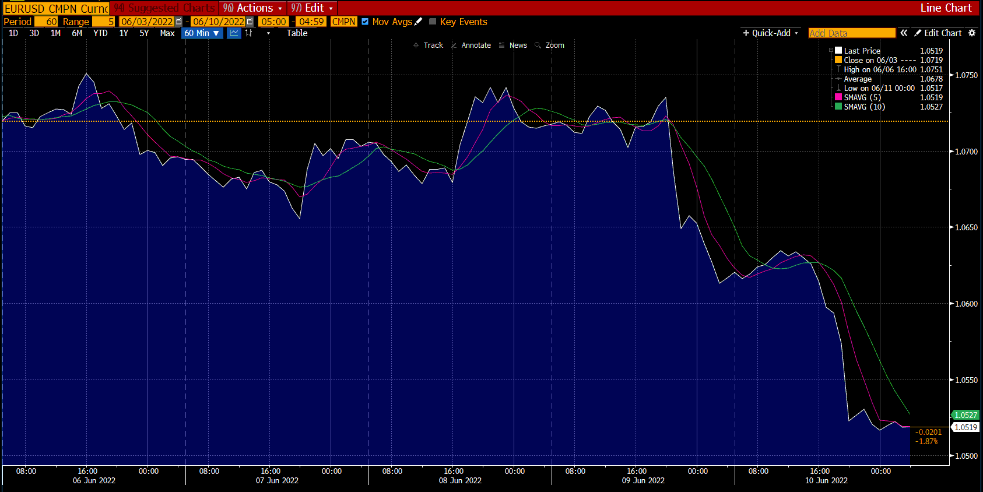Screen dimensions: 983x492
Task: Toggle the Mov Avgs checkbox
Action: click(365, 22)
